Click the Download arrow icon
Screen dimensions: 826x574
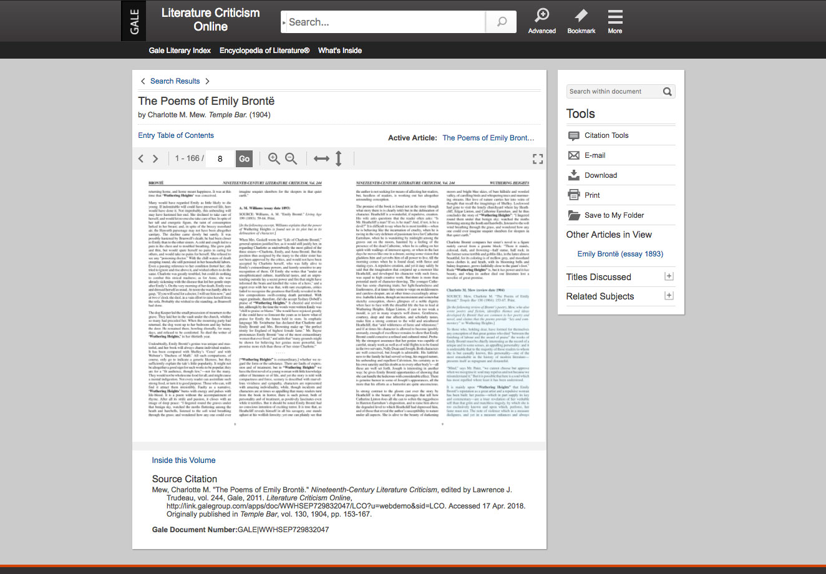(x=573, y=175)
